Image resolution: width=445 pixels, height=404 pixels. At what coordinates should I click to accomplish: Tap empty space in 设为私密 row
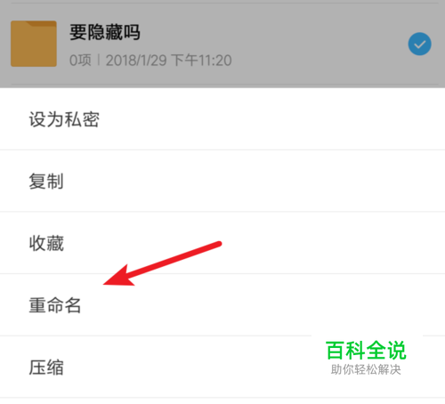[x=267, y=119]
